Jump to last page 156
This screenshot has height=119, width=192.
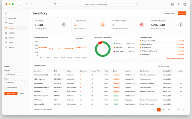(178, 110)
